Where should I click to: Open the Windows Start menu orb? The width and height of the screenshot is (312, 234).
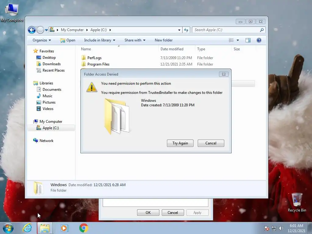click(8, 228)
